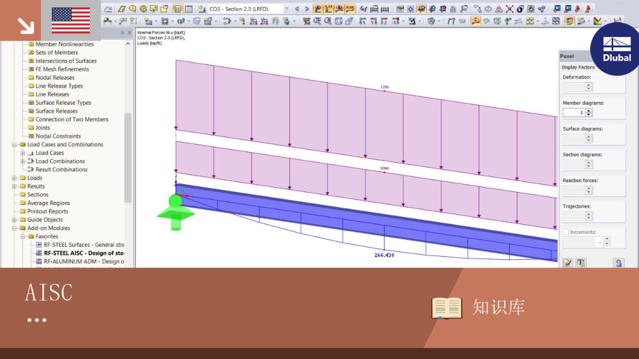Click the US flag language thumbnail
This screenshot has height=359, width=639.
(71, 21)
